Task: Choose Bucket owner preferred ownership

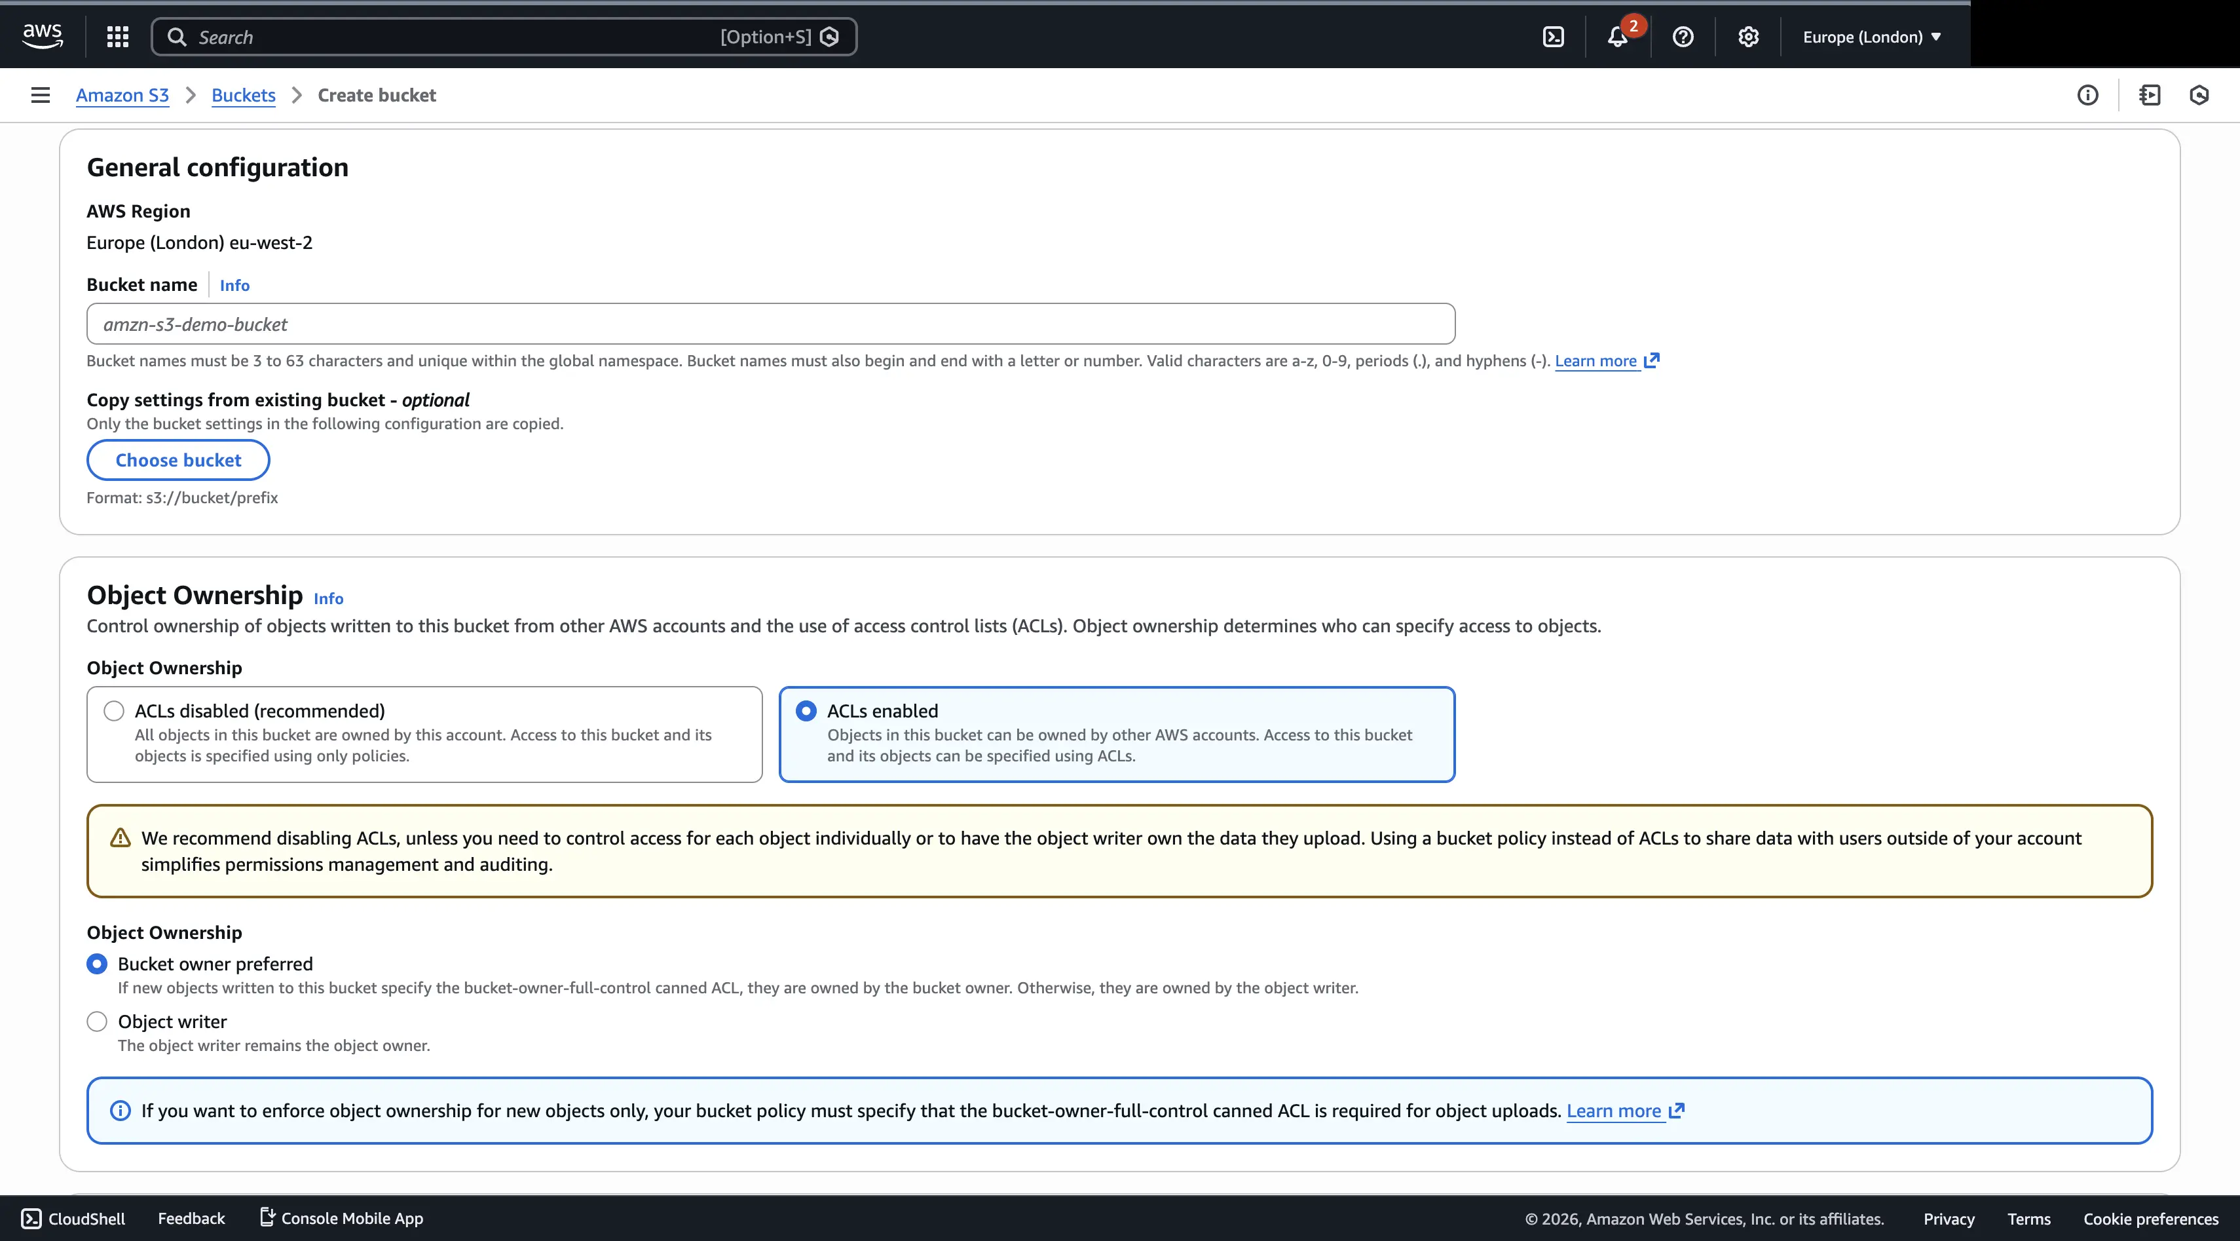Action: 96,964
